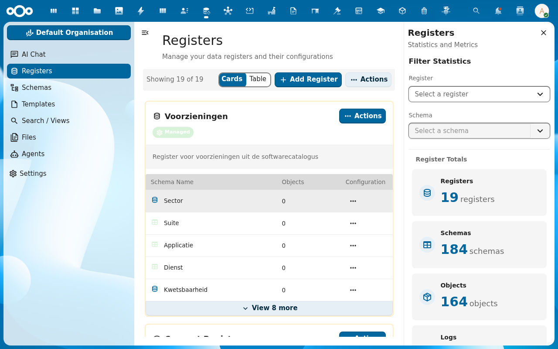Open the Files folder app in top bar
558x349 pixels.
97,11
